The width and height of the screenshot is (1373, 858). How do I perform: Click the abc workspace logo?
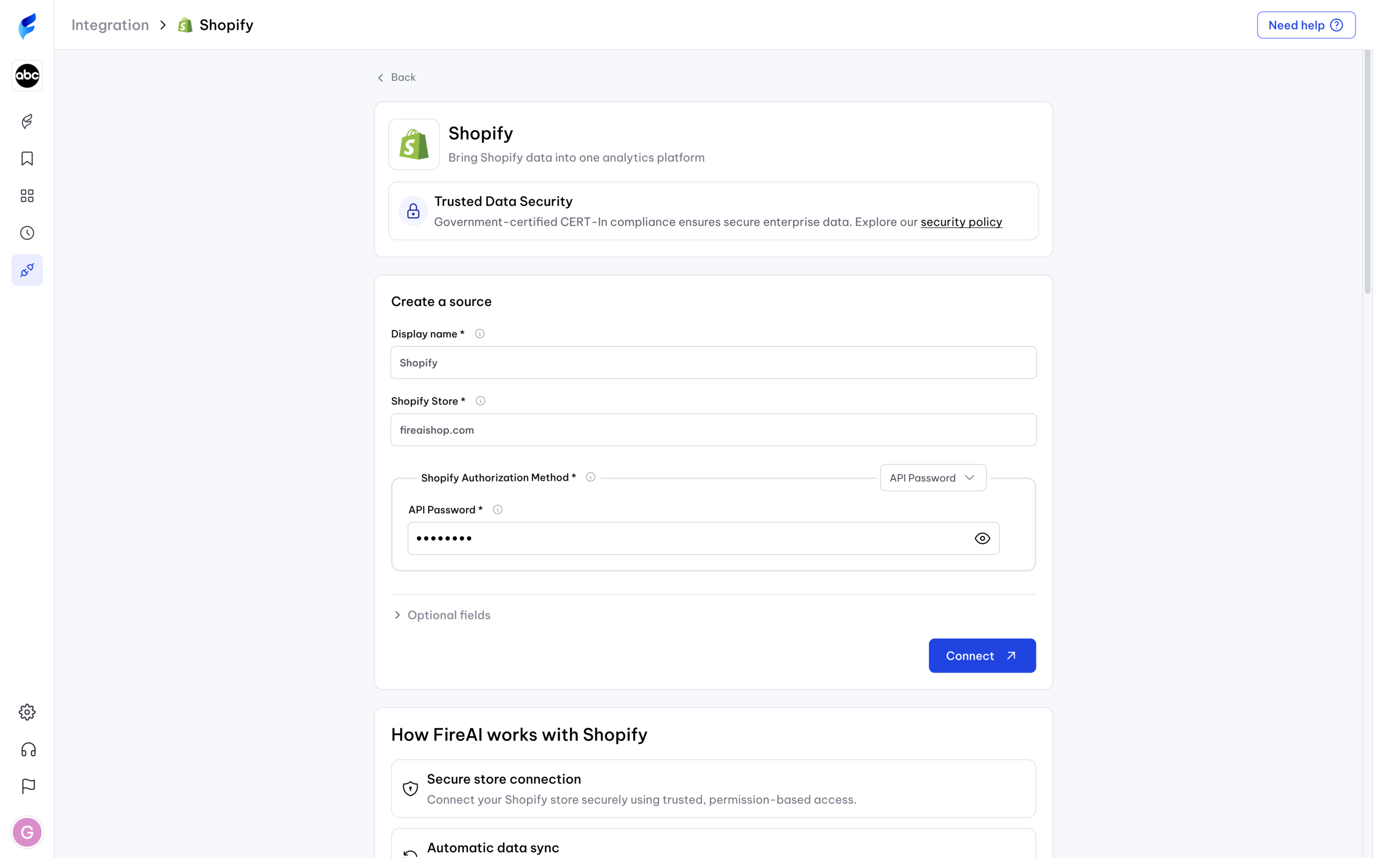27,76
